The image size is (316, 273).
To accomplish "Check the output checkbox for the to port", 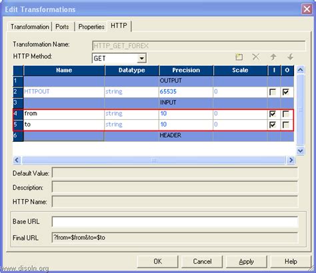I will (286, 125).
